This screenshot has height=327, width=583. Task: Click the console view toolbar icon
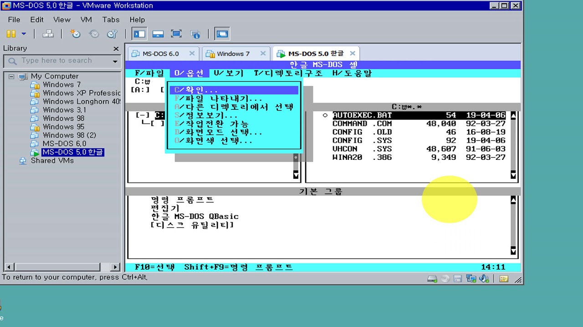point(222,34)
